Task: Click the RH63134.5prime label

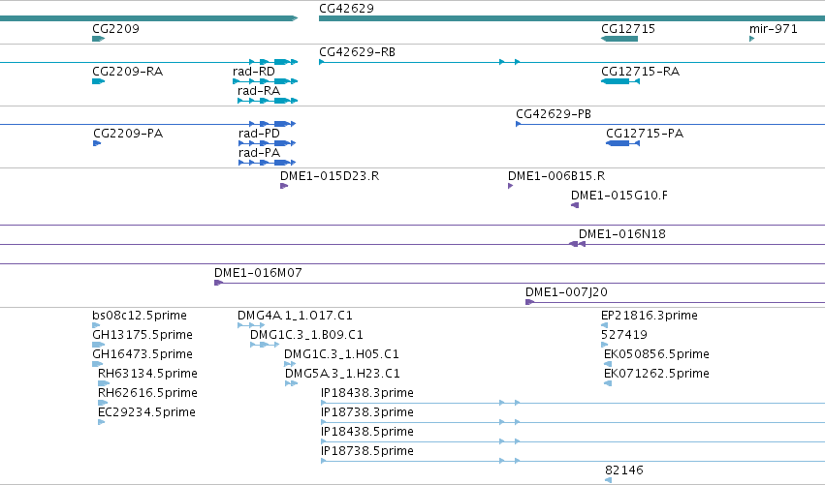Action: tap(147, 374)
